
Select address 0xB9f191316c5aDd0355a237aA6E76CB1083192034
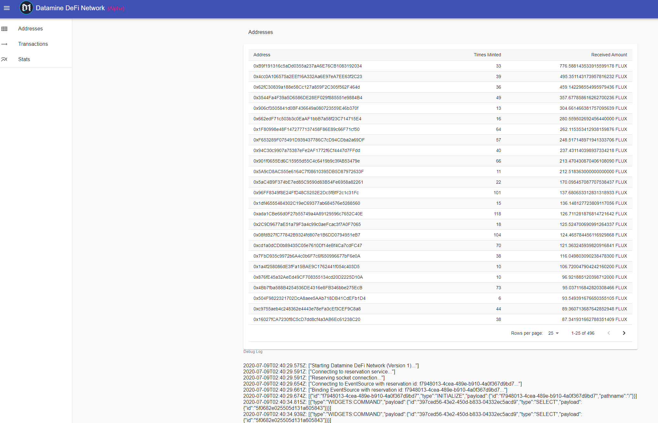(307, 66)
